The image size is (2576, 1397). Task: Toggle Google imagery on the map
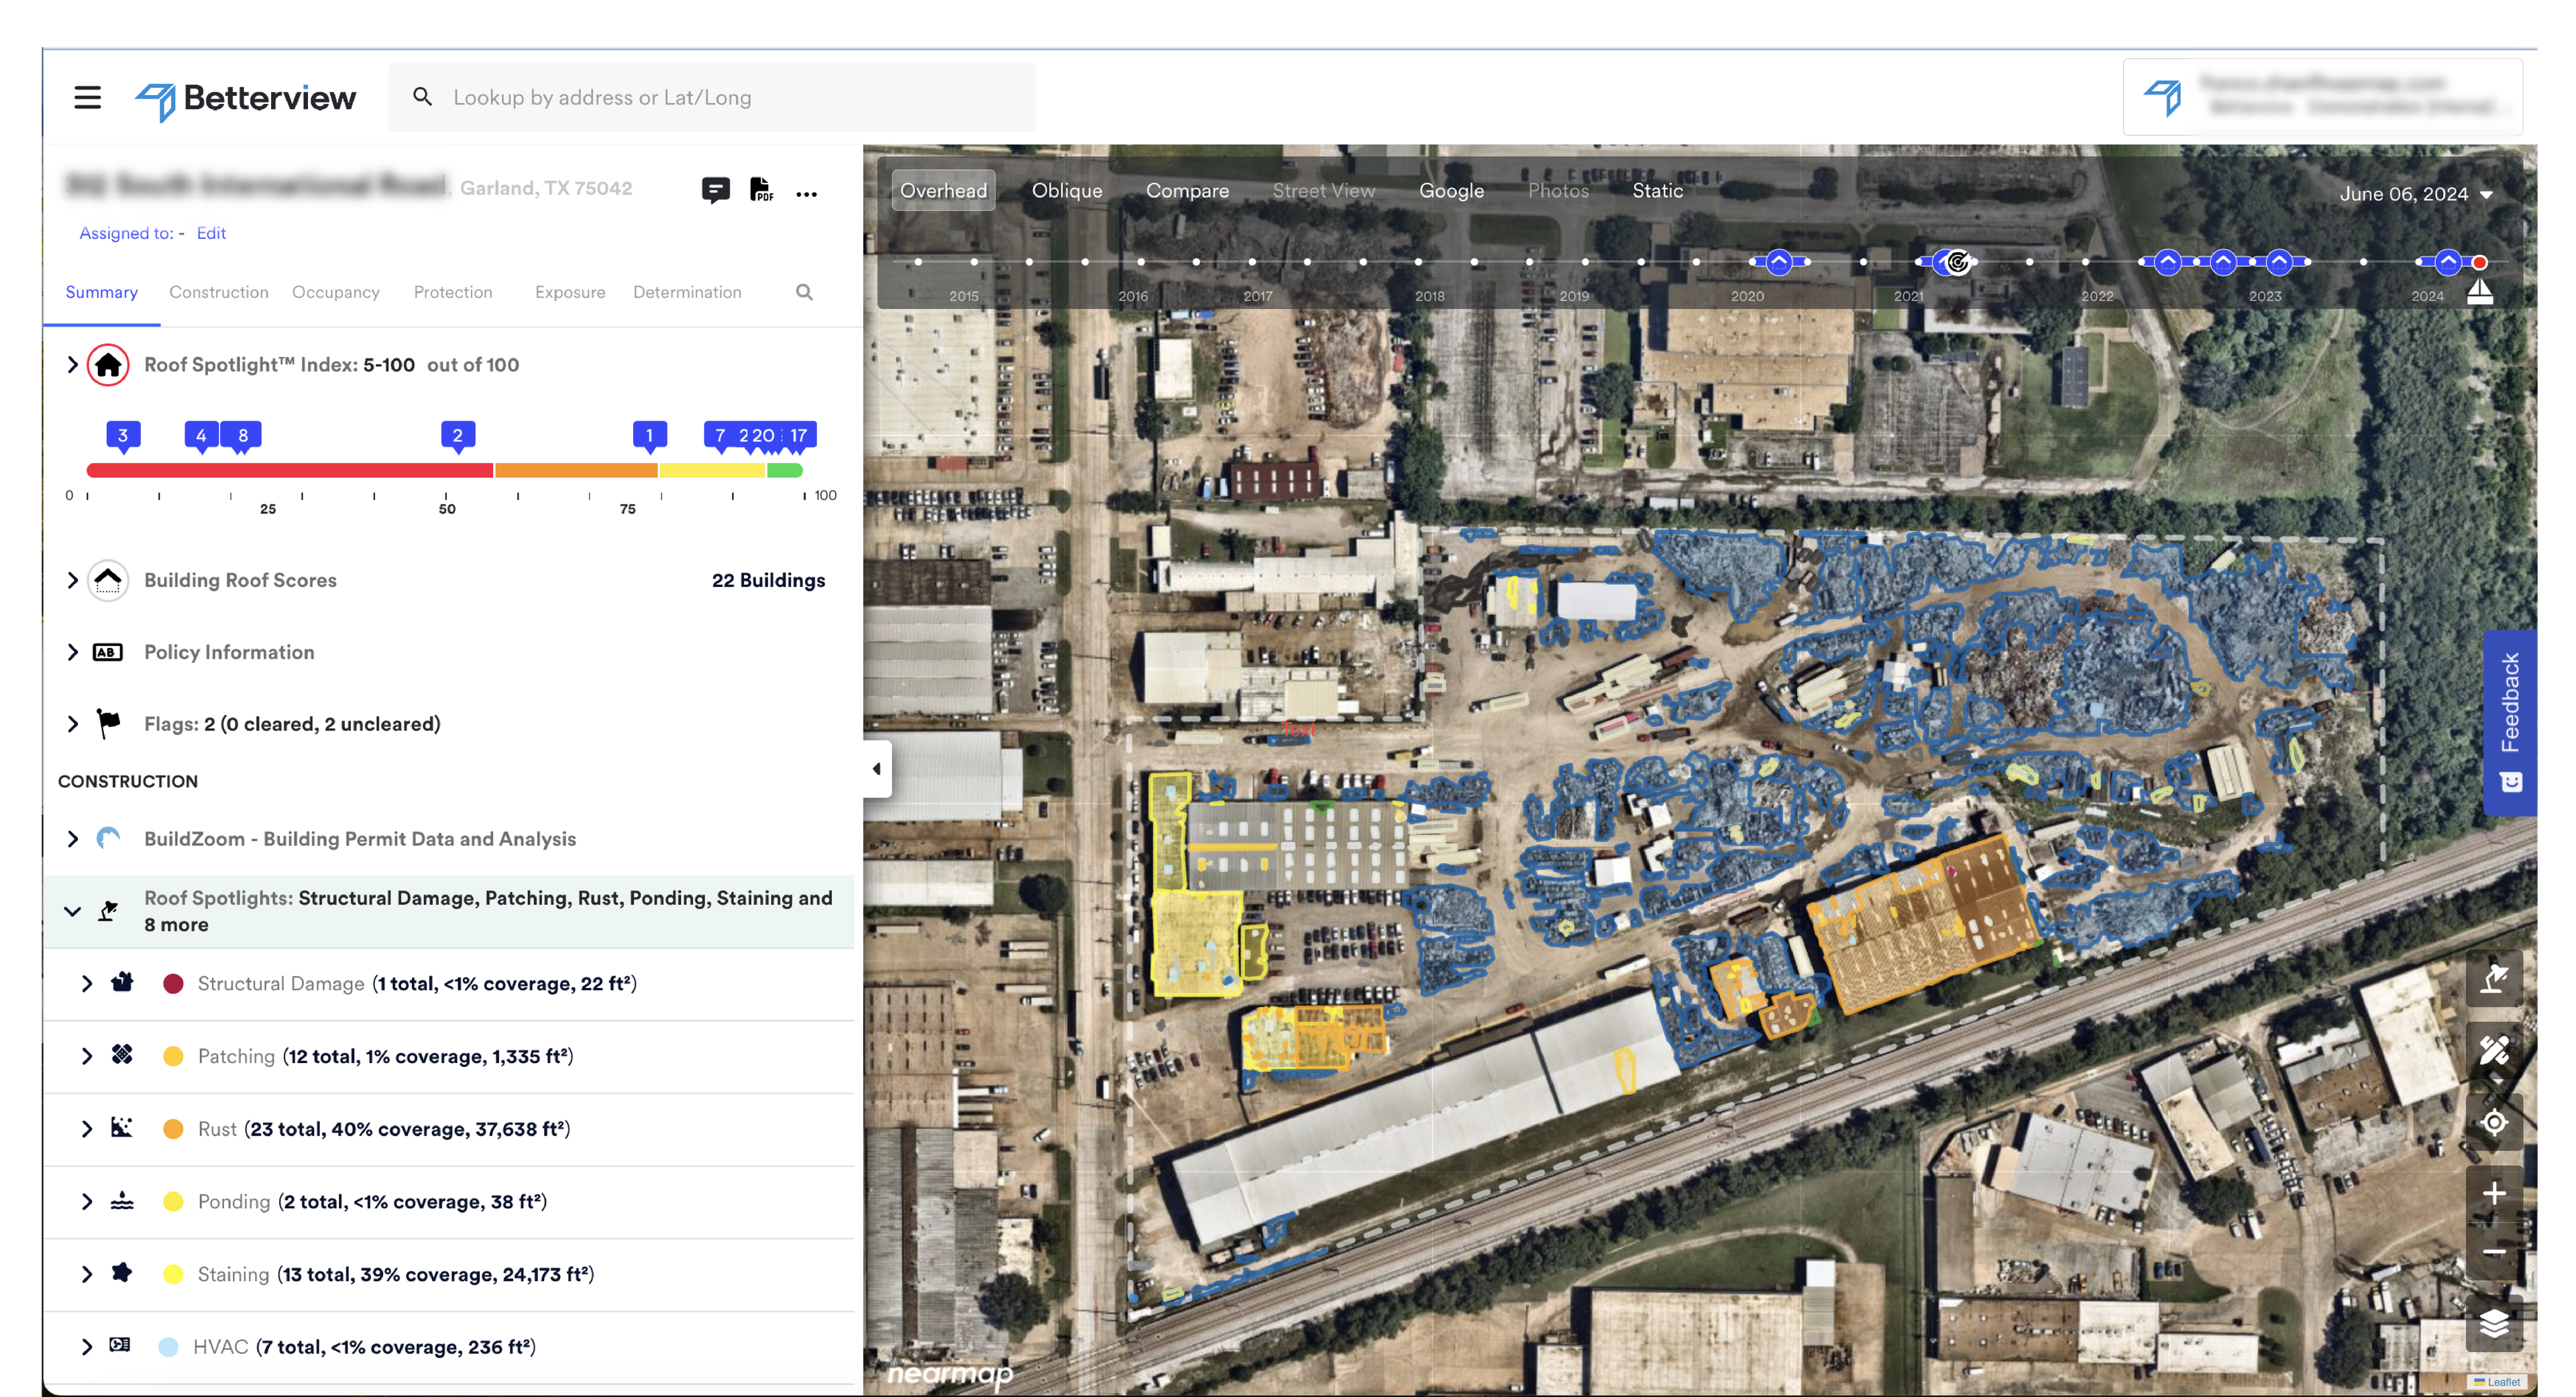tap(1451, 190)
